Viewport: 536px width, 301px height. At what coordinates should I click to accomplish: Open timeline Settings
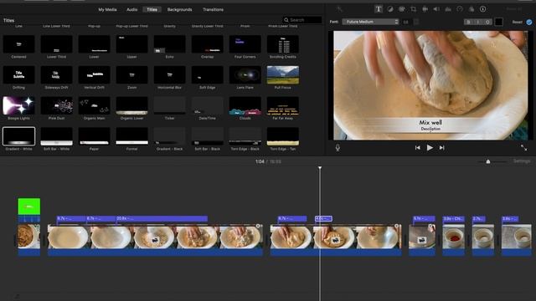pos(522,161)
